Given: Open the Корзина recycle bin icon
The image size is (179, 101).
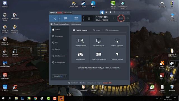Looking at the screenshot, I should [x=172, y=88].
